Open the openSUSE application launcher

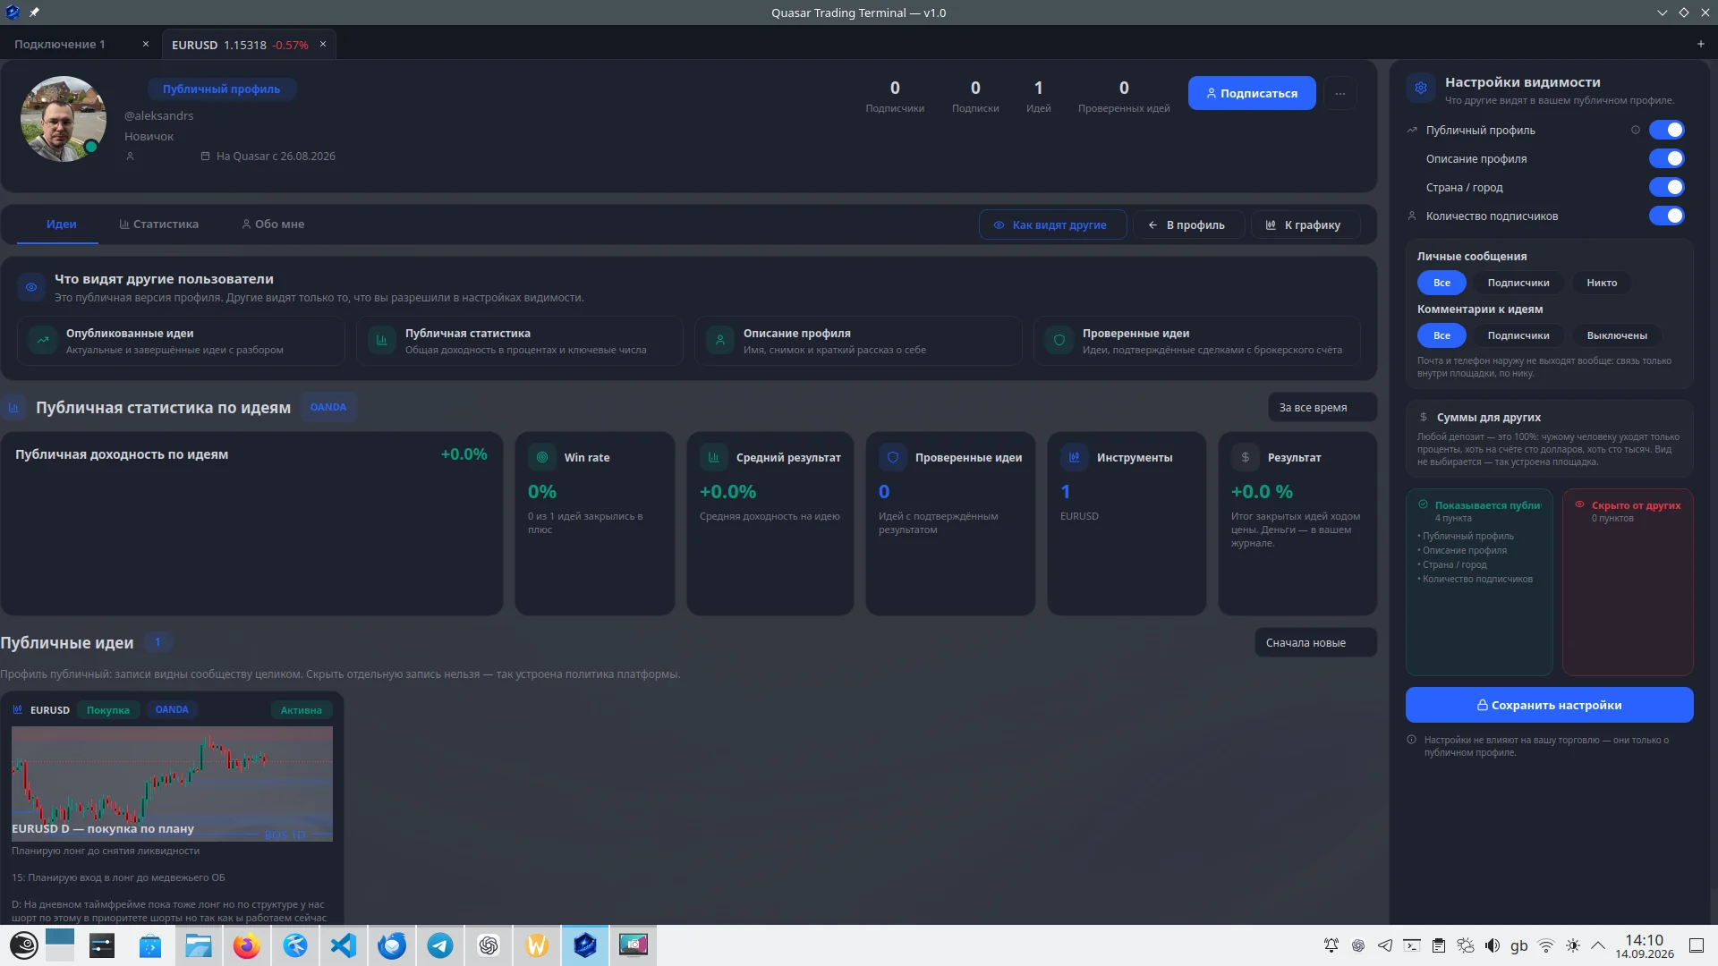(x=23, y=945)
